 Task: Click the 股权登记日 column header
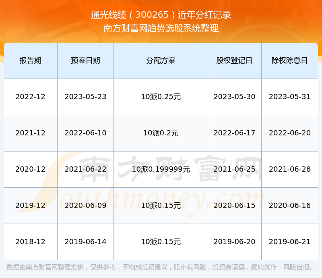click(234, 60)
